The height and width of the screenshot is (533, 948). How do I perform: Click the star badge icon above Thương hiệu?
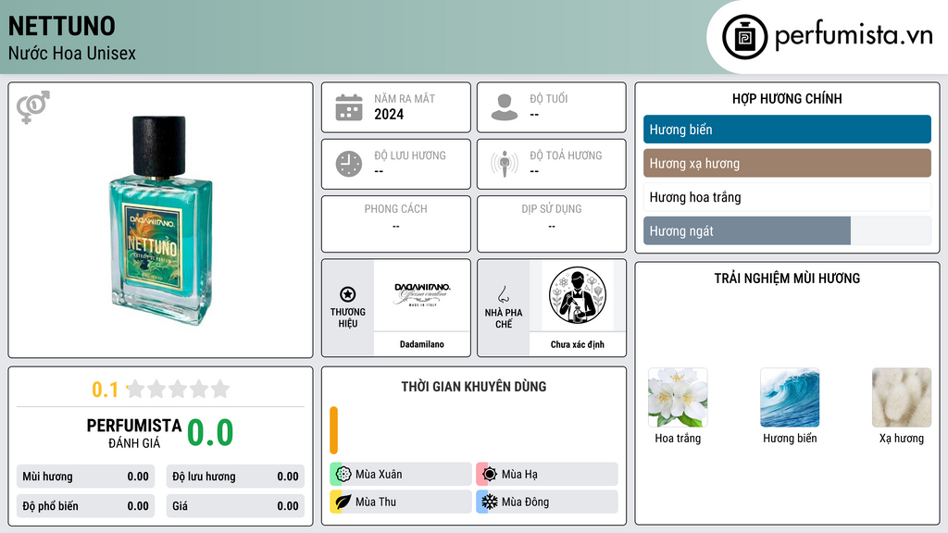pyautogui.click(x=348, y=294)
